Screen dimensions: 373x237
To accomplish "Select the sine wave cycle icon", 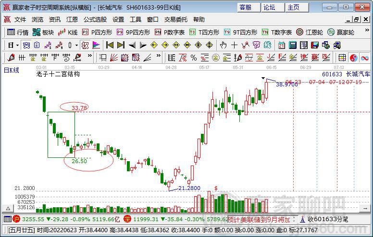I will 249,58.
